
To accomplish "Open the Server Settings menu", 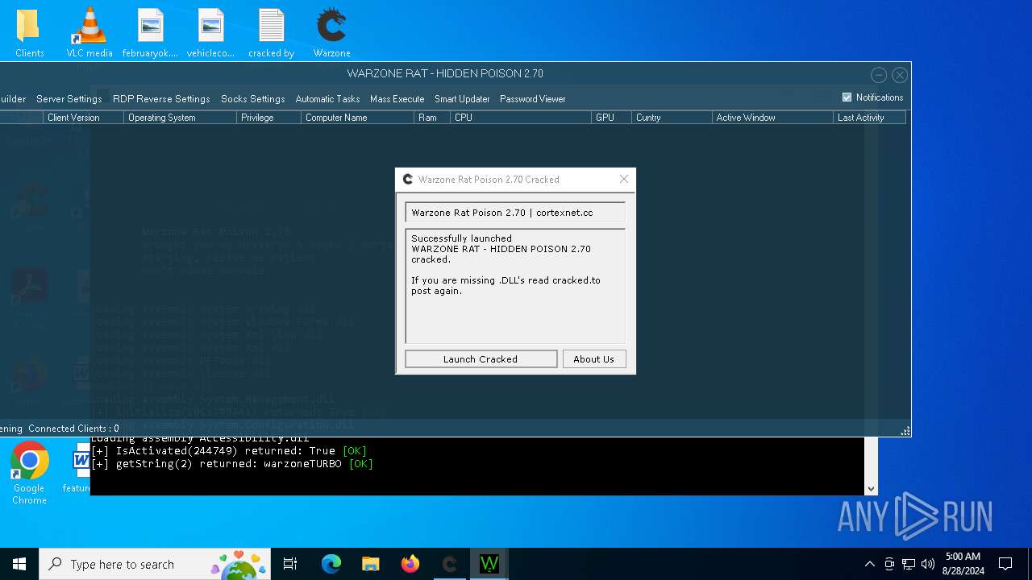I will [69, 99].
